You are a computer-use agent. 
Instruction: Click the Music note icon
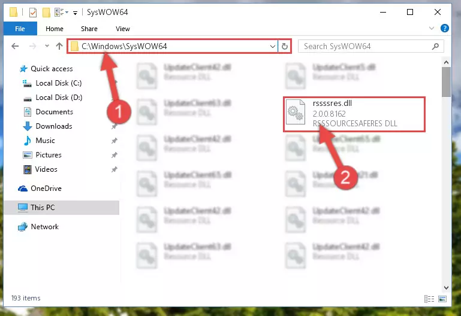coord(28,141)
